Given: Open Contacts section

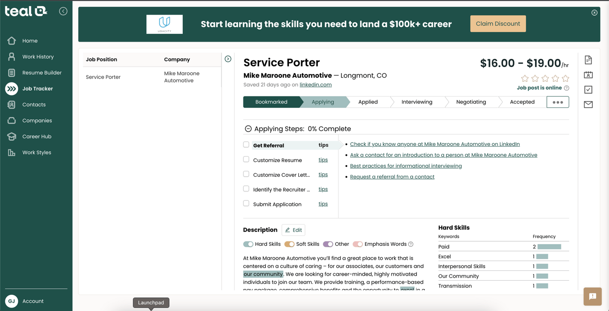Looking at the screenshot, I should (x=34, y=105).
